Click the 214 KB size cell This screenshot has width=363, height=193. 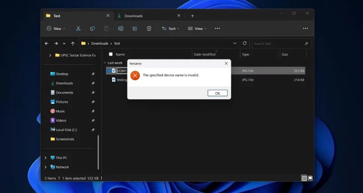coord(299,80)
